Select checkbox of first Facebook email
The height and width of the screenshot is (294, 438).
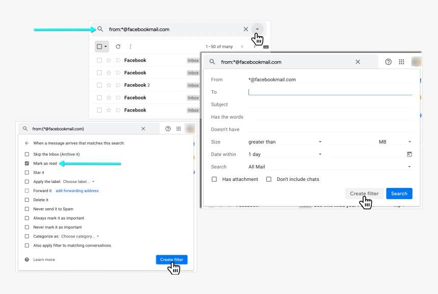99,60
